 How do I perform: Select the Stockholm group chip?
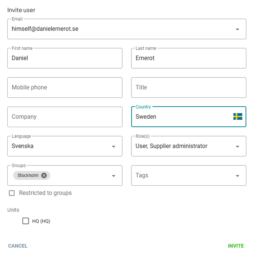pos(28,176)
